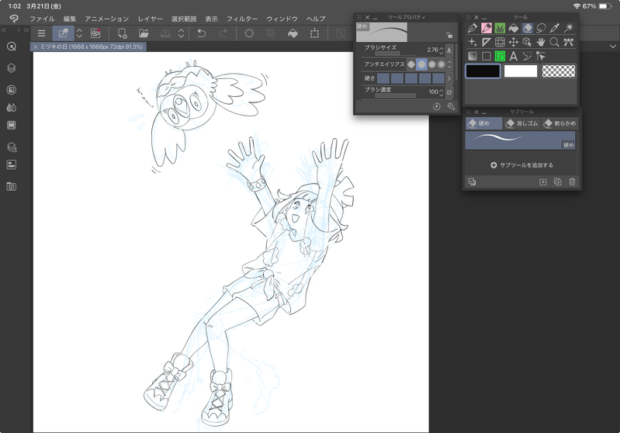The width and height of the screenshot is (620, 433).
Task: Open the Layers palette from the left sidebar
Action: pyautogui.click(x=12, y=68)
